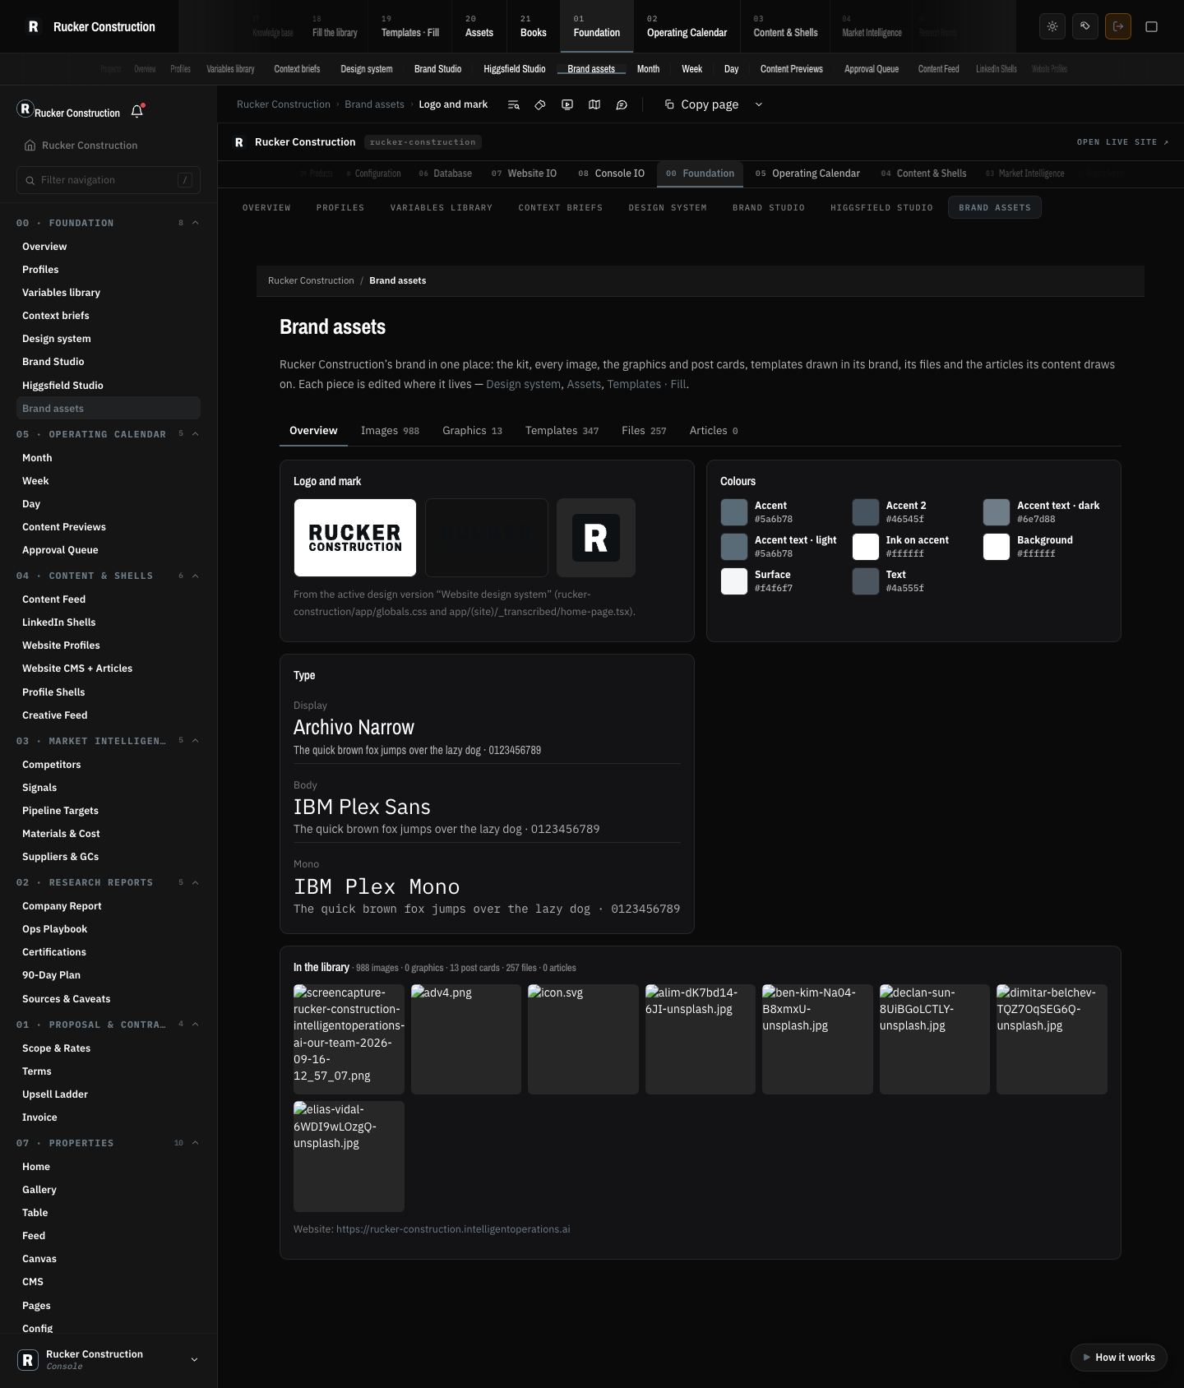Screen dimensions: 1184x1388
Task: Click the play-in-screen icon in the breadcrumb toolbar
Action: [567, 104]
